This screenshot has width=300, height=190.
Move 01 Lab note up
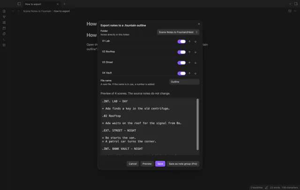[x=189, y=42]
